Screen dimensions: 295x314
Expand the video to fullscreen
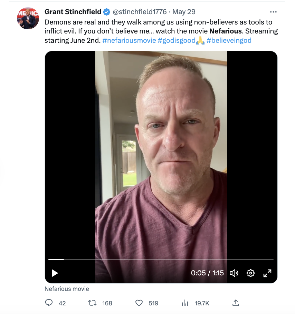pos(267,273)
